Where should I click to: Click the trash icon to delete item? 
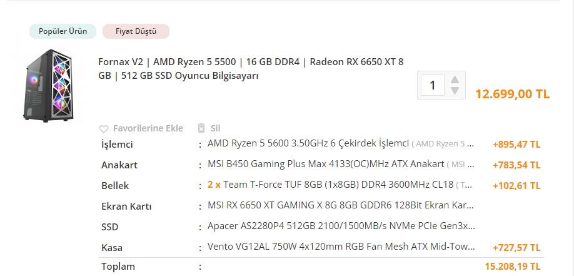tap(201, 128)
